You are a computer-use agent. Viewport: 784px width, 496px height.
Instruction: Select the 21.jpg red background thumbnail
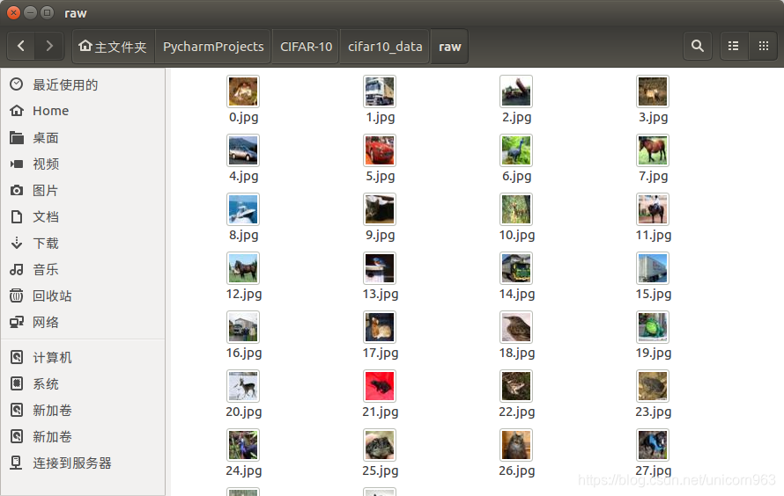click(380, 386)
